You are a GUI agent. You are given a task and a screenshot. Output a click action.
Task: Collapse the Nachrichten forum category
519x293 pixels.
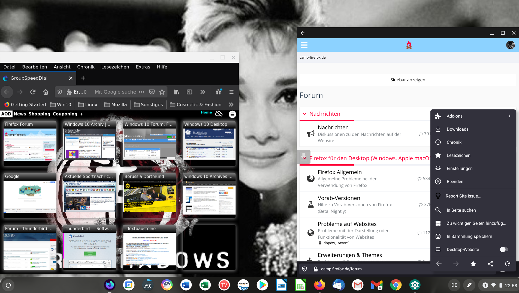click(x=304, y=114)
